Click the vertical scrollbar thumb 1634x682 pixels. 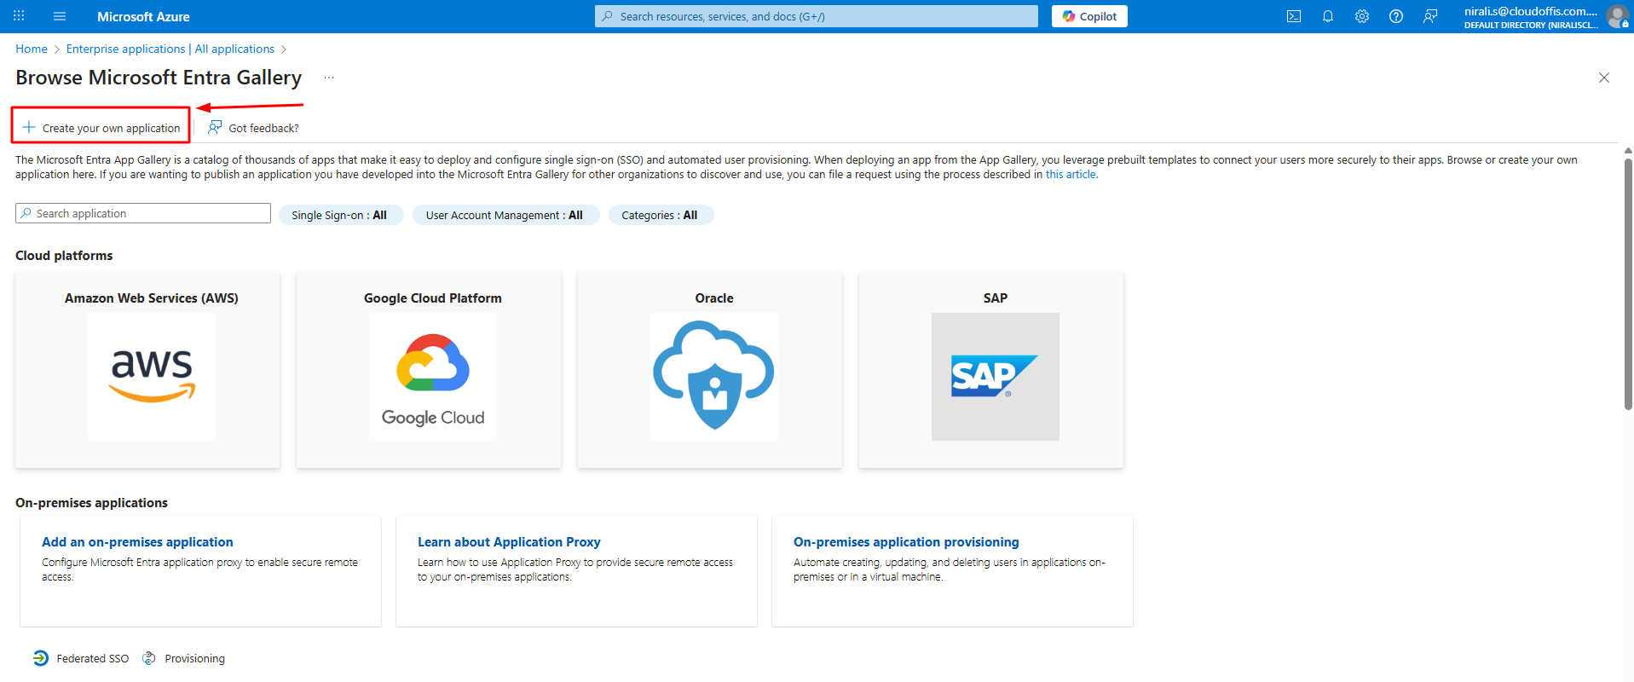coord(1628,284)
